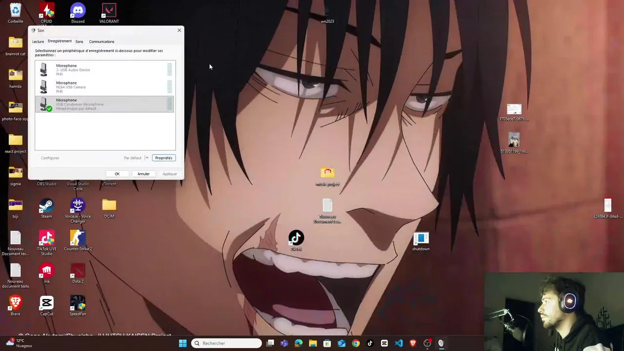
Task: Select the hamda folder
Action: (x=16, y=78)
